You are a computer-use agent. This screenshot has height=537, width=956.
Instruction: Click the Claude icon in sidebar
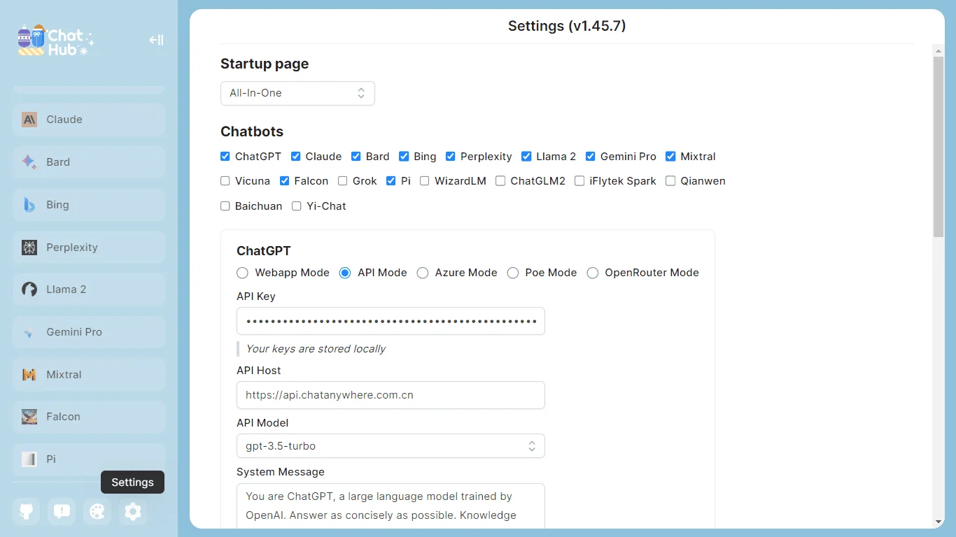tap(29, 120)
